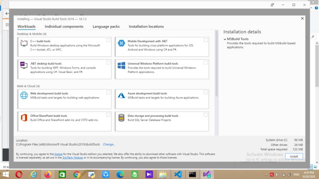Click the ENG language indicator
Image resolution: width=319 pixels, height=179 pixels.
[296, 175]
